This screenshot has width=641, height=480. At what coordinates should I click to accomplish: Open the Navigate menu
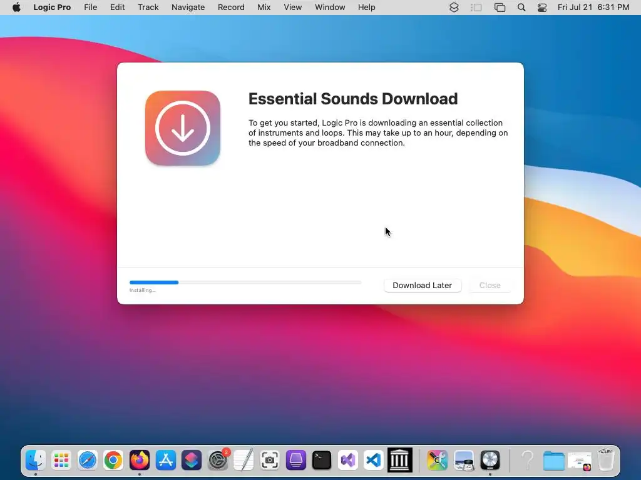coord(188,7)
